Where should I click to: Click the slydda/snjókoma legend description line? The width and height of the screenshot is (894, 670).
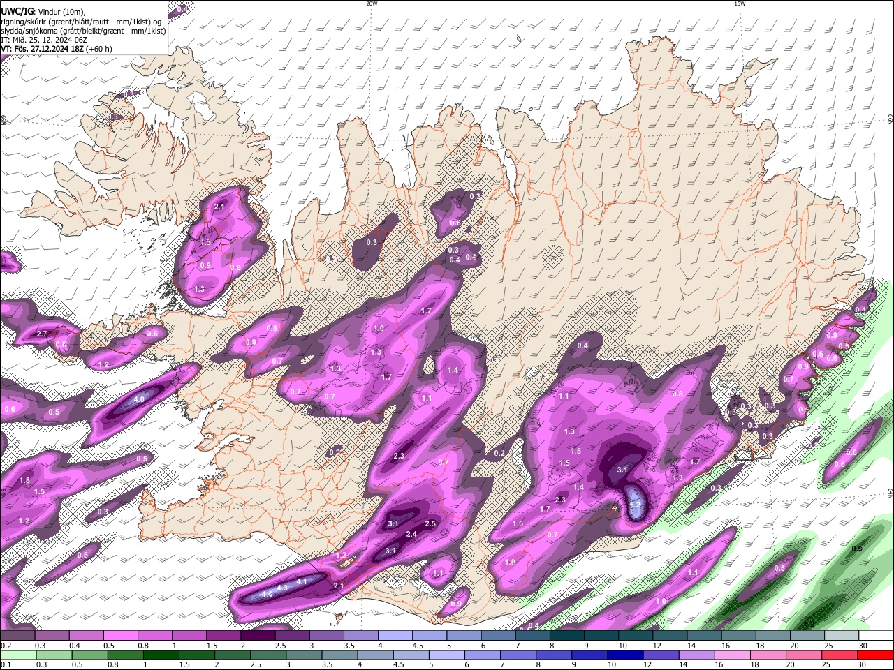coord(83,31)
